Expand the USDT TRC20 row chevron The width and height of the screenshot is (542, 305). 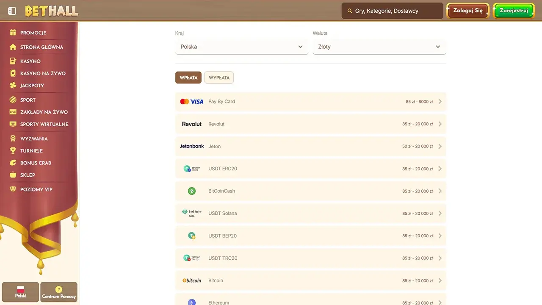pos(440,258)
